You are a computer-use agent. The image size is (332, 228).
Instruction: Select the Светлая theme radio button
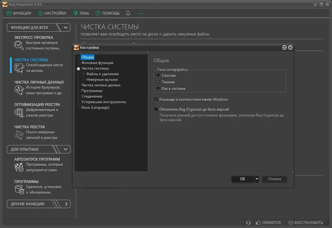click(158, 75)
